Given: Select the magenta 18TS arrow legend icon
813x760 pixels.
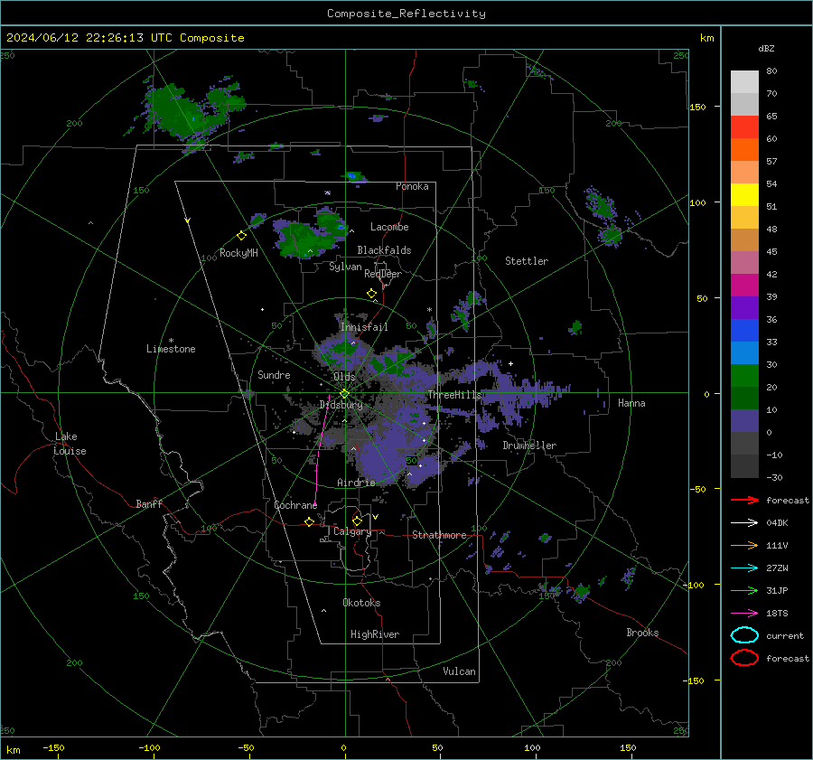Looking at the screenshot, I should tap(744, 614).
